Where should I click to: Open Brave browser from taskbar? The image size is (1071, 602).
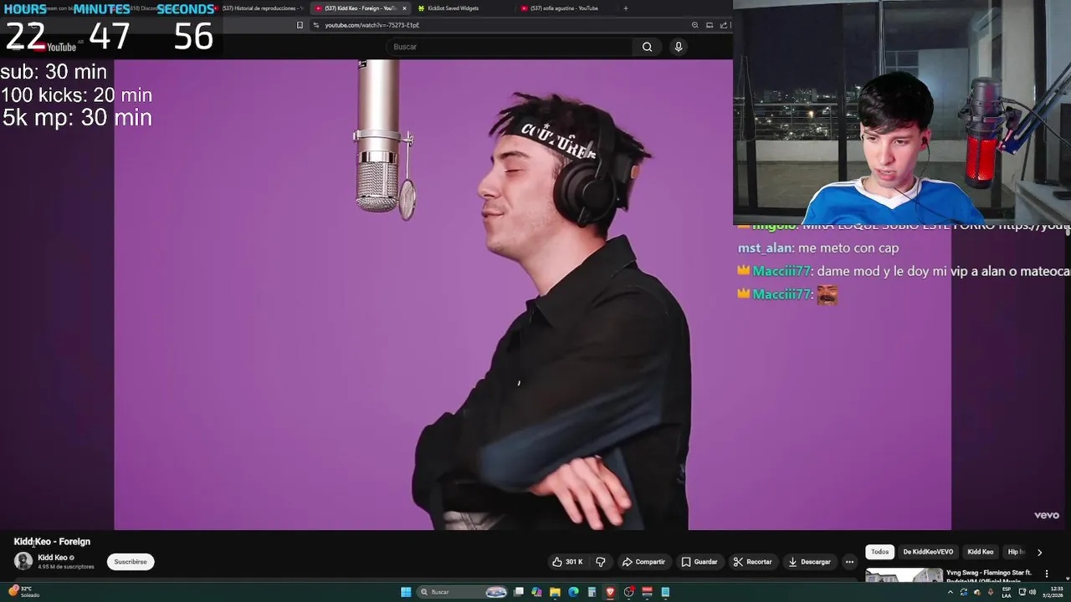610,592
